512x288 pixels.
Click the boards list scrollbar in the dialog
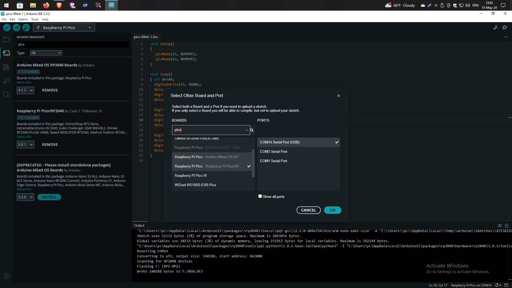tap(253, 163)
